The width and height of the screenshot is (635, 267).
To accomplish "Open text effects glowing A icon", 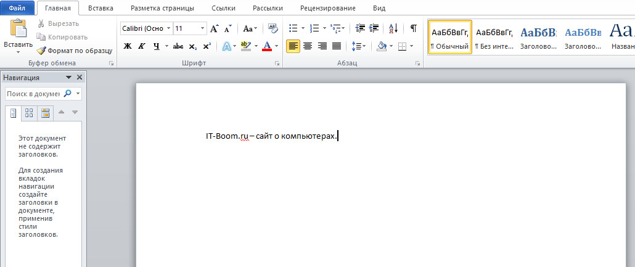I will click(227, 46).
